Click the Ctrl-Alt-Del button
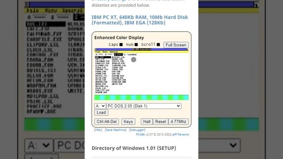Viewport: 283px width, 159px height. 107,121
